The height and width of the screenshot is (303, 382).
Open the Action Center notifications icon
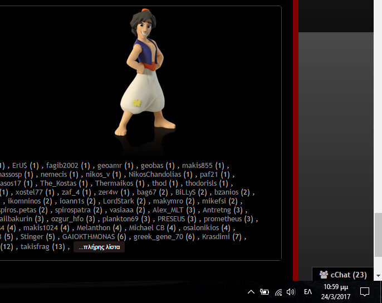(x=365, y=292)
